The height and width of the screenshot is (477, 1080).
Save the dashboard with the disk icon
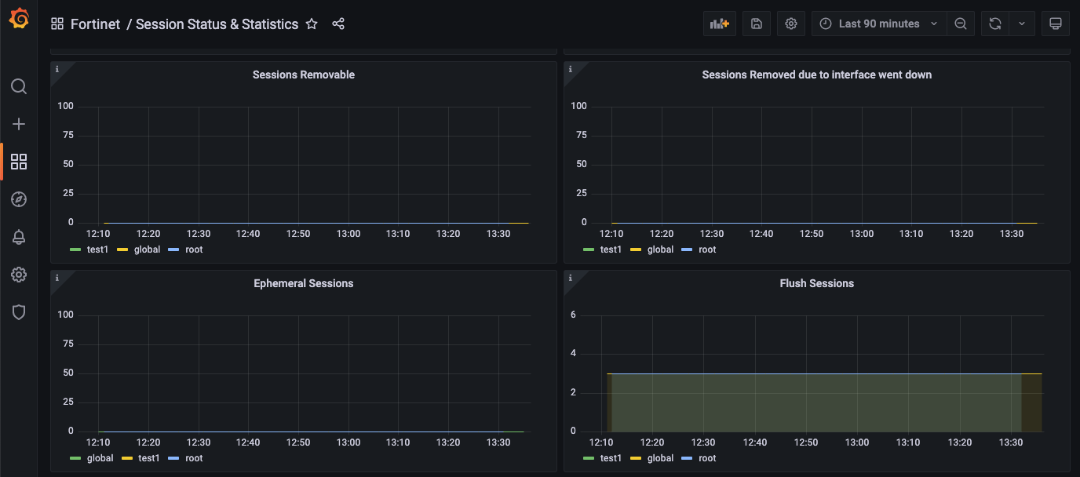coord(757,24)
